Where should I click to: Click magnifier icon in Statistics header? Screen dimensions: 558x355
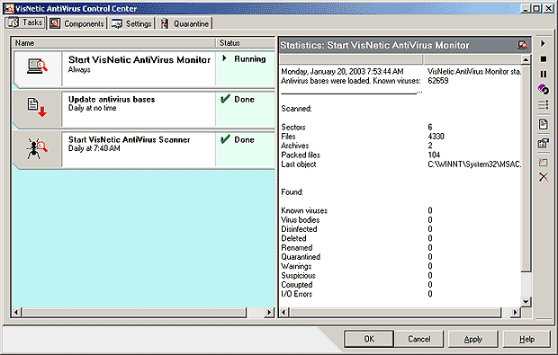522,45
